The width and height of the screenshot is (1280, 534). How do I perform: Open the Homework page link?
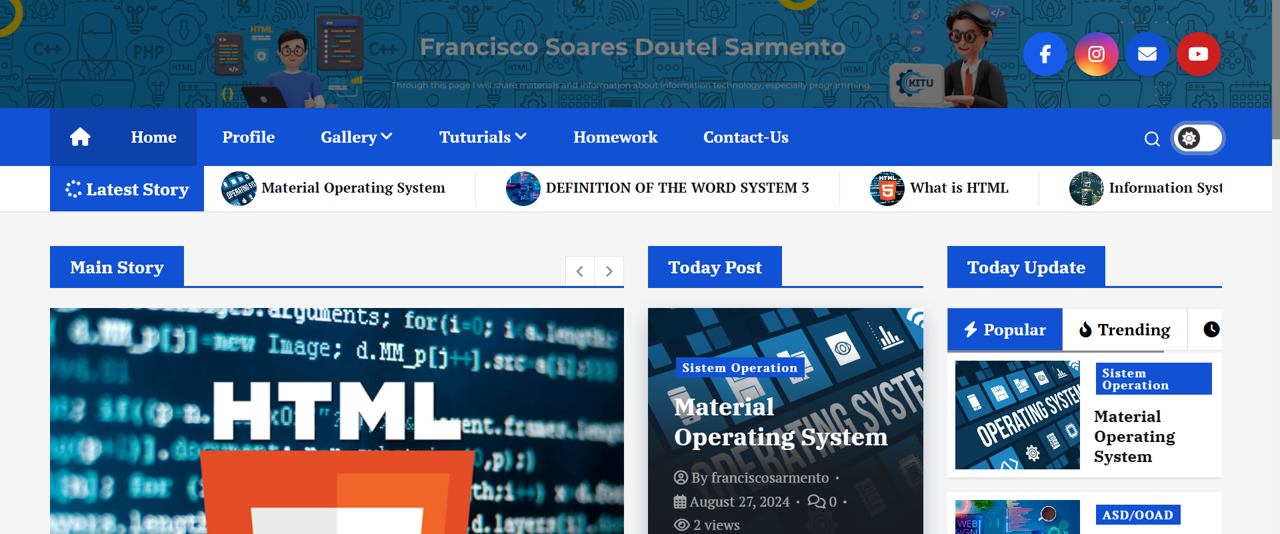[x=615, y=137]
